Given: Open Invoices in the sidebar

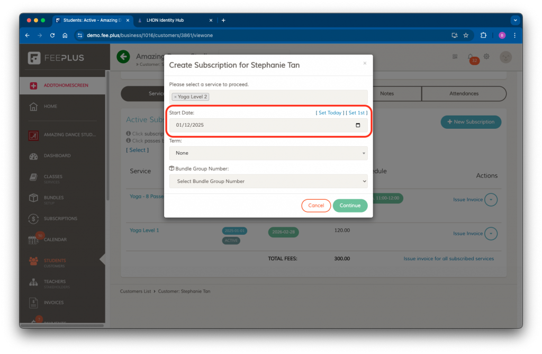Looking at the screenshot, I should click(x=53, y=303).
